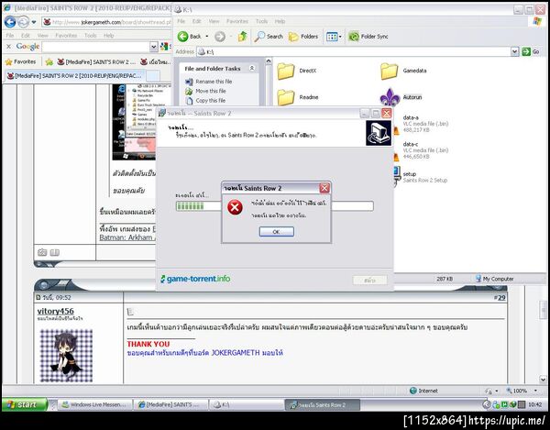The image size is (550, 430).
Task: Close the Saints Row 2 error dialog
Action: click(324, 188)
